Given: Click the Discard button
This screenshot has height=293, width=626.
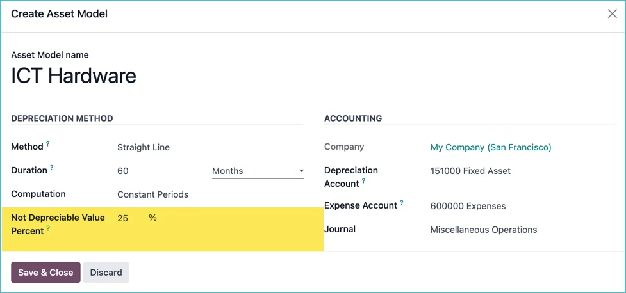Looking at the screenshot, I should pyautogui.click(x=106, y=273).
